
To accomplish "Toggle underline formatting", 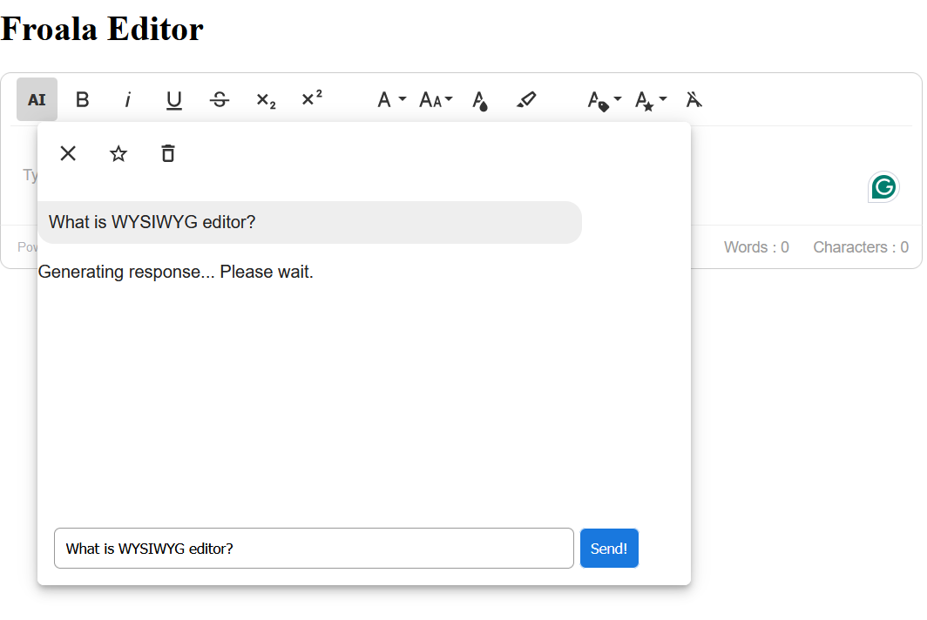I will coord(174,99).
